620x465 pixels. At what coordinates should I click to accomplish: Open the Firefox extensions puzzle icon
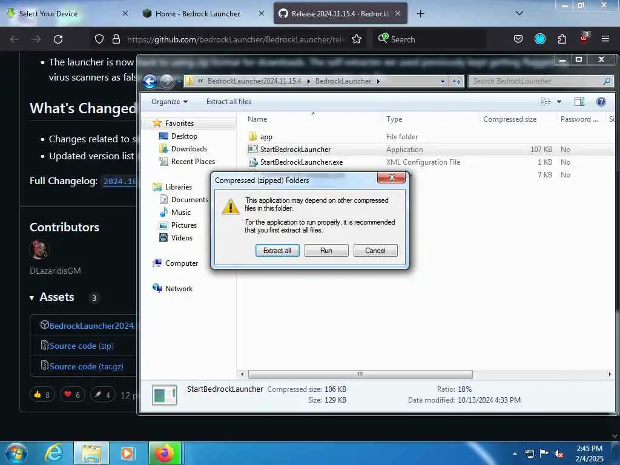tap(562, 39)
